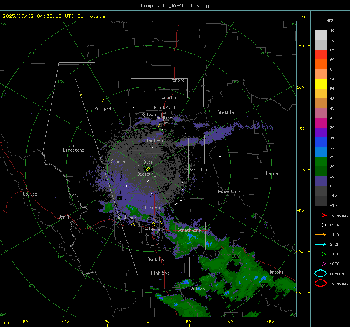
Task: Select the Banff label
Action: pyautogui.click(x=64, y=217)
